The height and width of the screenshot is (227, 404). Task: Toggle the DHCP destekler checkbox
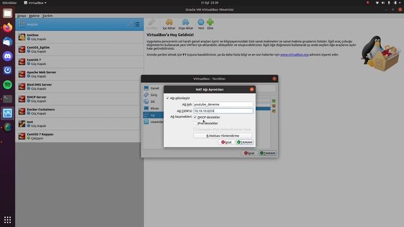click(x=195, y=117)
